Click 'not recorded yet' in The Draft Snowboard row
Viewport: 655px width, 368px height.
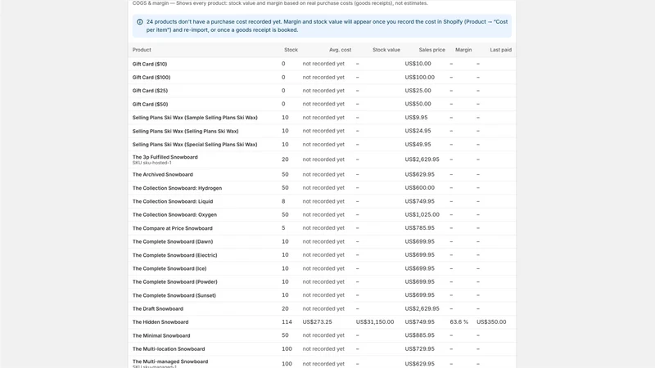323,308
